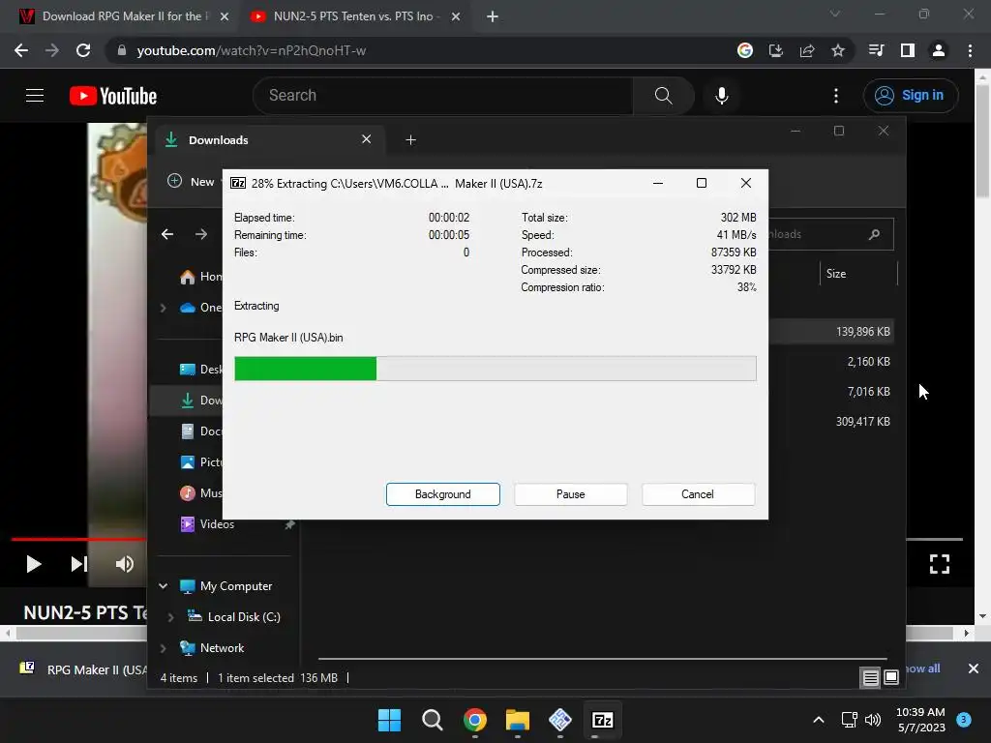Select Videos in Explorer sidebar
This screenshot has width=991, height=743.
217,523
